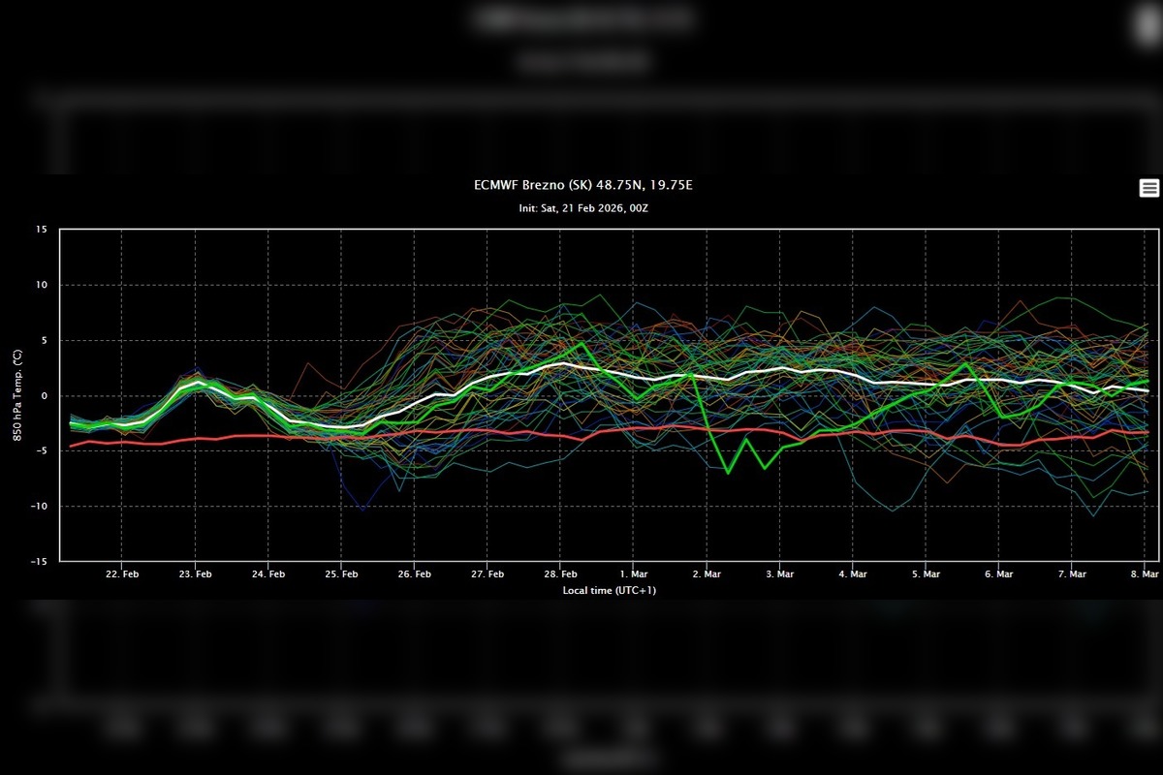Click the 0 value on temperature axis

click(44, 395)
